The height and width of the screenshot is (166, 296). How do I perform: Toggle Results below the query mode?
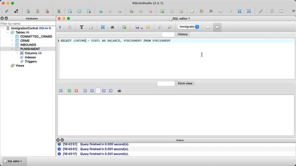point(217,27)
